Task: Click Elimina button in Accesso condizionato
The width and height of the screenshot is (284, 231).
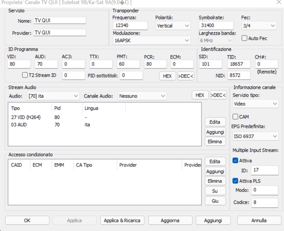Action: click(x=215, y=181)
